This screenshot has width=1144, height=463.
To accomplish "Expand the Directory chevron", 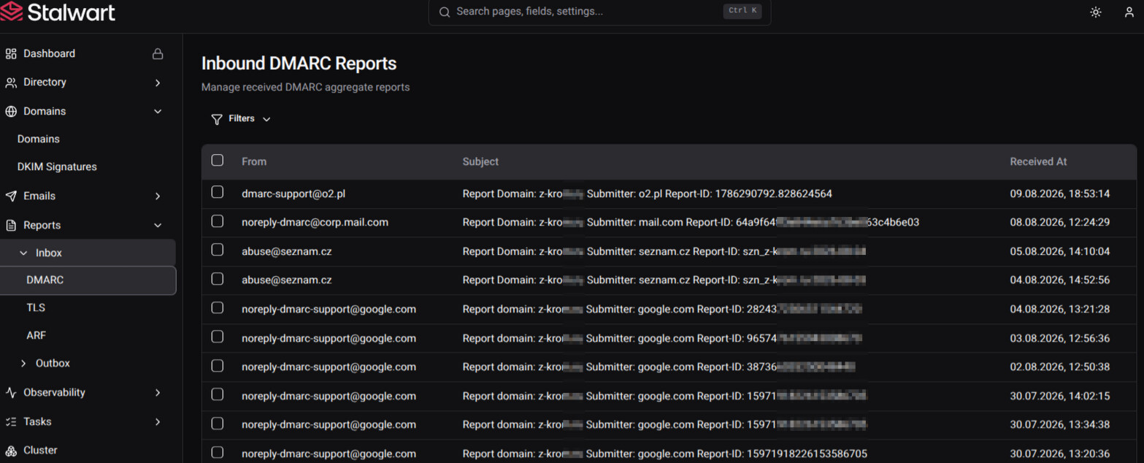I will tap(158, 83).
